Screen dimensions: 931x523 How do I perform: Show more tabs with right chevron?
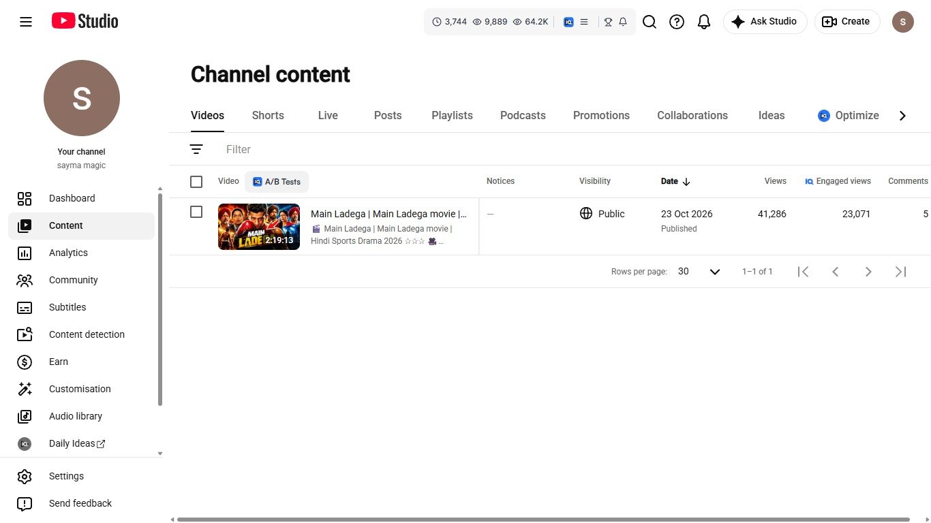pos(902,116)
